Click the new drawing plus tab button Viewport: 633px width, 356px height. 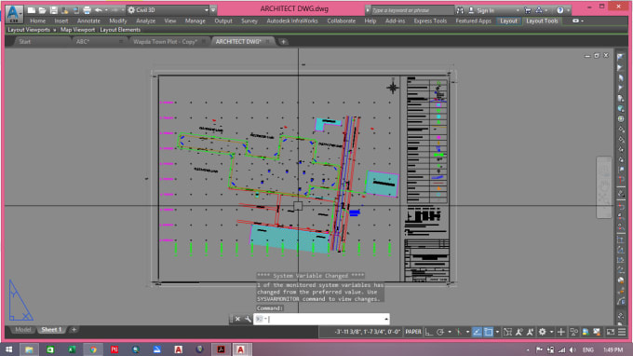[x=283, y=42]
